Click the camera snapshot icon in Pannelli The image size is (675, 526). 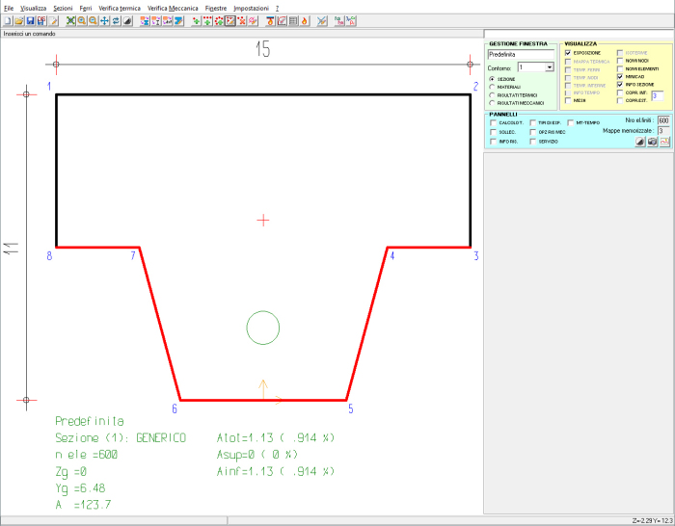point(652,141)
